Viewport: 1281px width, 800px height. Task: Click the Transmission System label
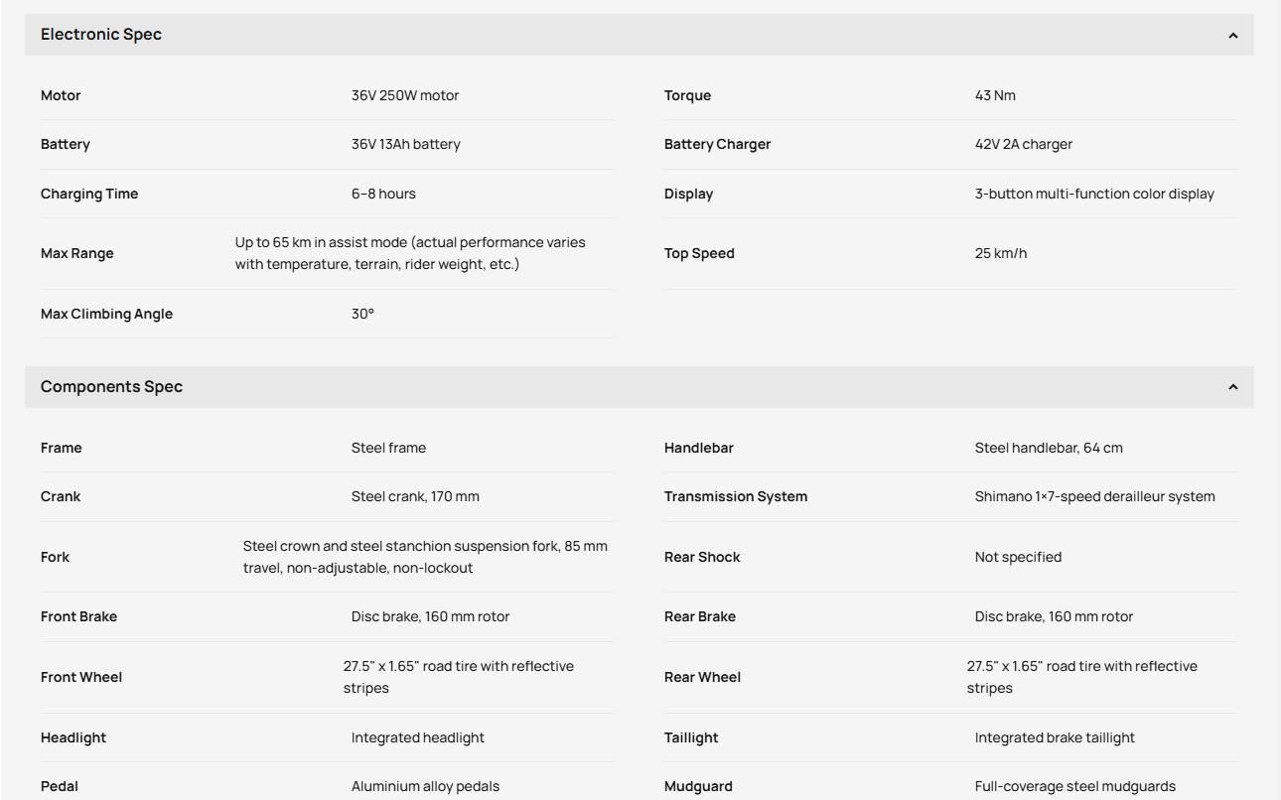(736, 497)
